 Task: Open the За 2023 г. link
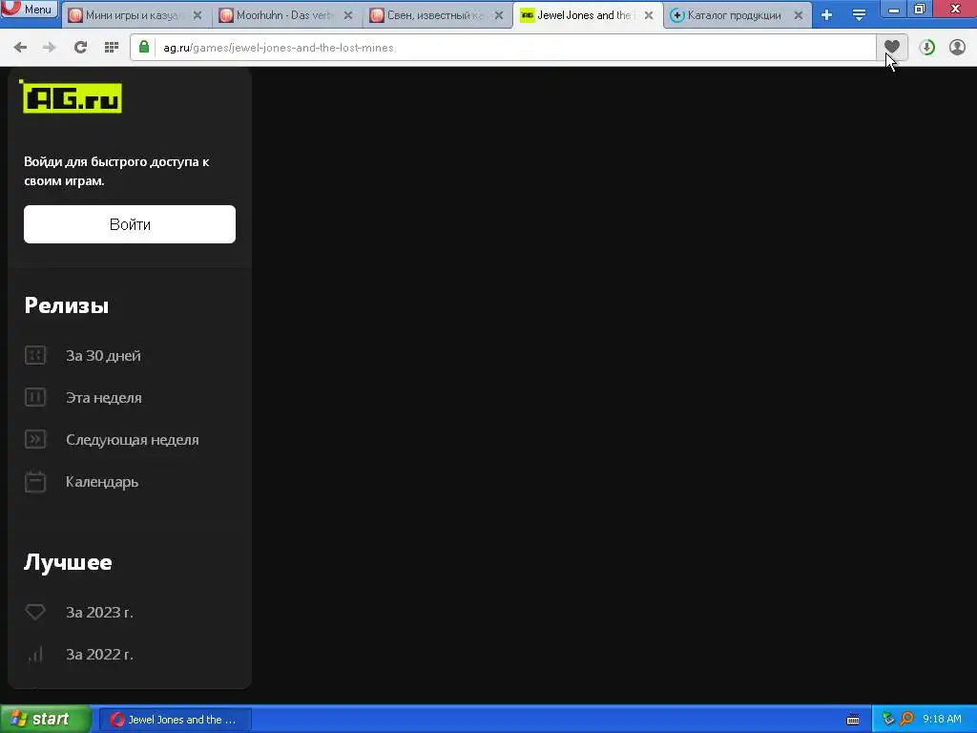tap(99, 612)
